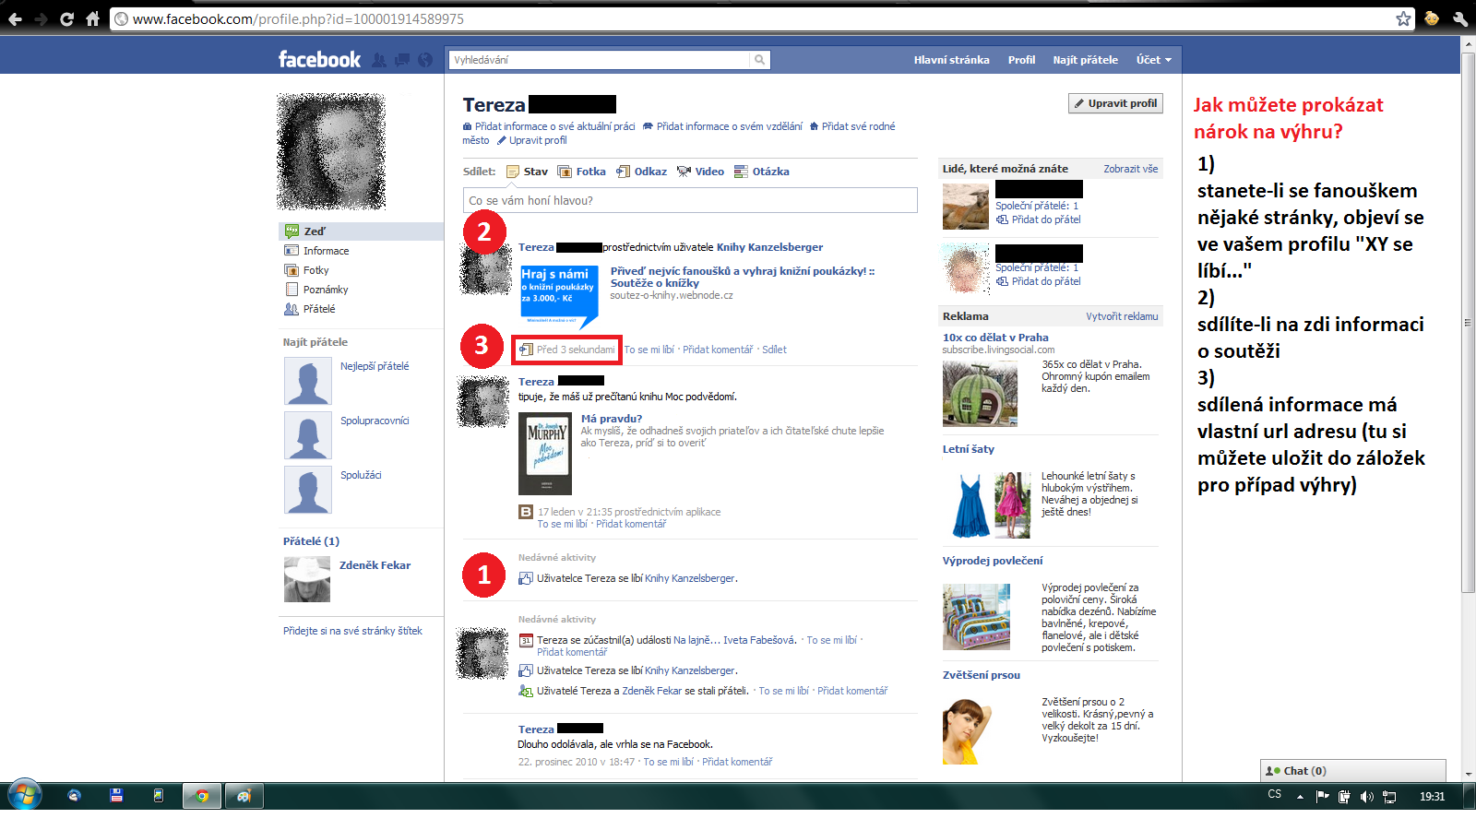Click the Hraj s námi contest thumbnail
1476x830 pixels.
[x=559, y=296]
